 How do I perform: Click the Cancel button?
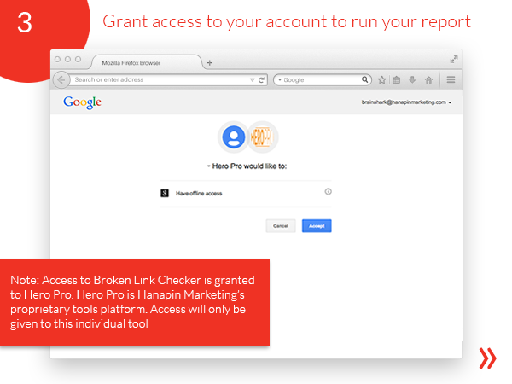pos(281,225)
